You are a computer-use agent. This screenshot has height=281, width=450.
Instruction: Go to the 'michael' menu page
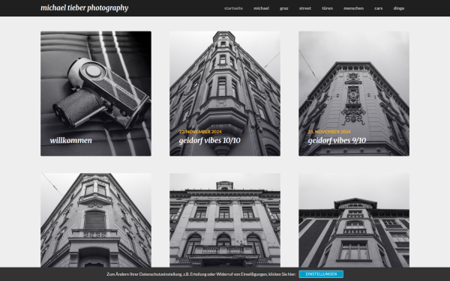261,8
